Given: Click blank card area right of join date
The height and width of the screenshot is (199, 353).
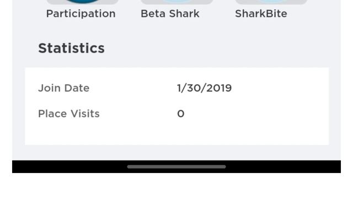Looking at the screenshot, I should click(x=280, y=88).
